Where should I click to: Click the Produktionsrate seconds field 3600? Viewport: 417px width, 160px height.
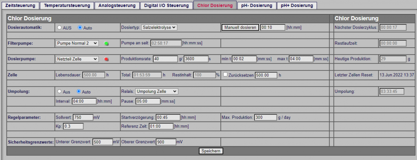[x=196, y=59]
